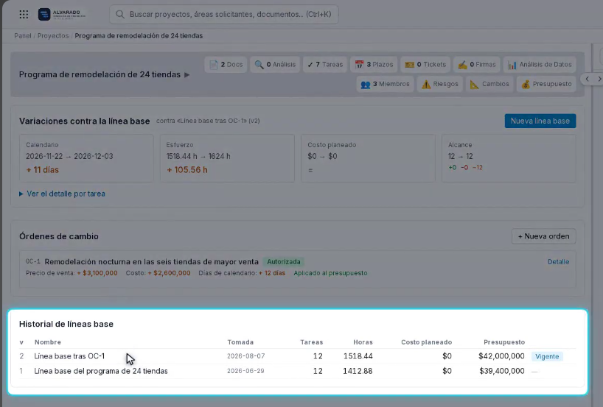Click the checkmark icon on Tareas
This screenshot has width=603, height=407.
[x=310, y=65]
